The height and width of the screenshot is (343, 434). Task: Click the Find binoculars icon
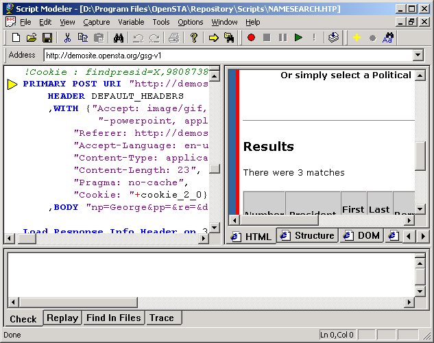coord(119,37)
